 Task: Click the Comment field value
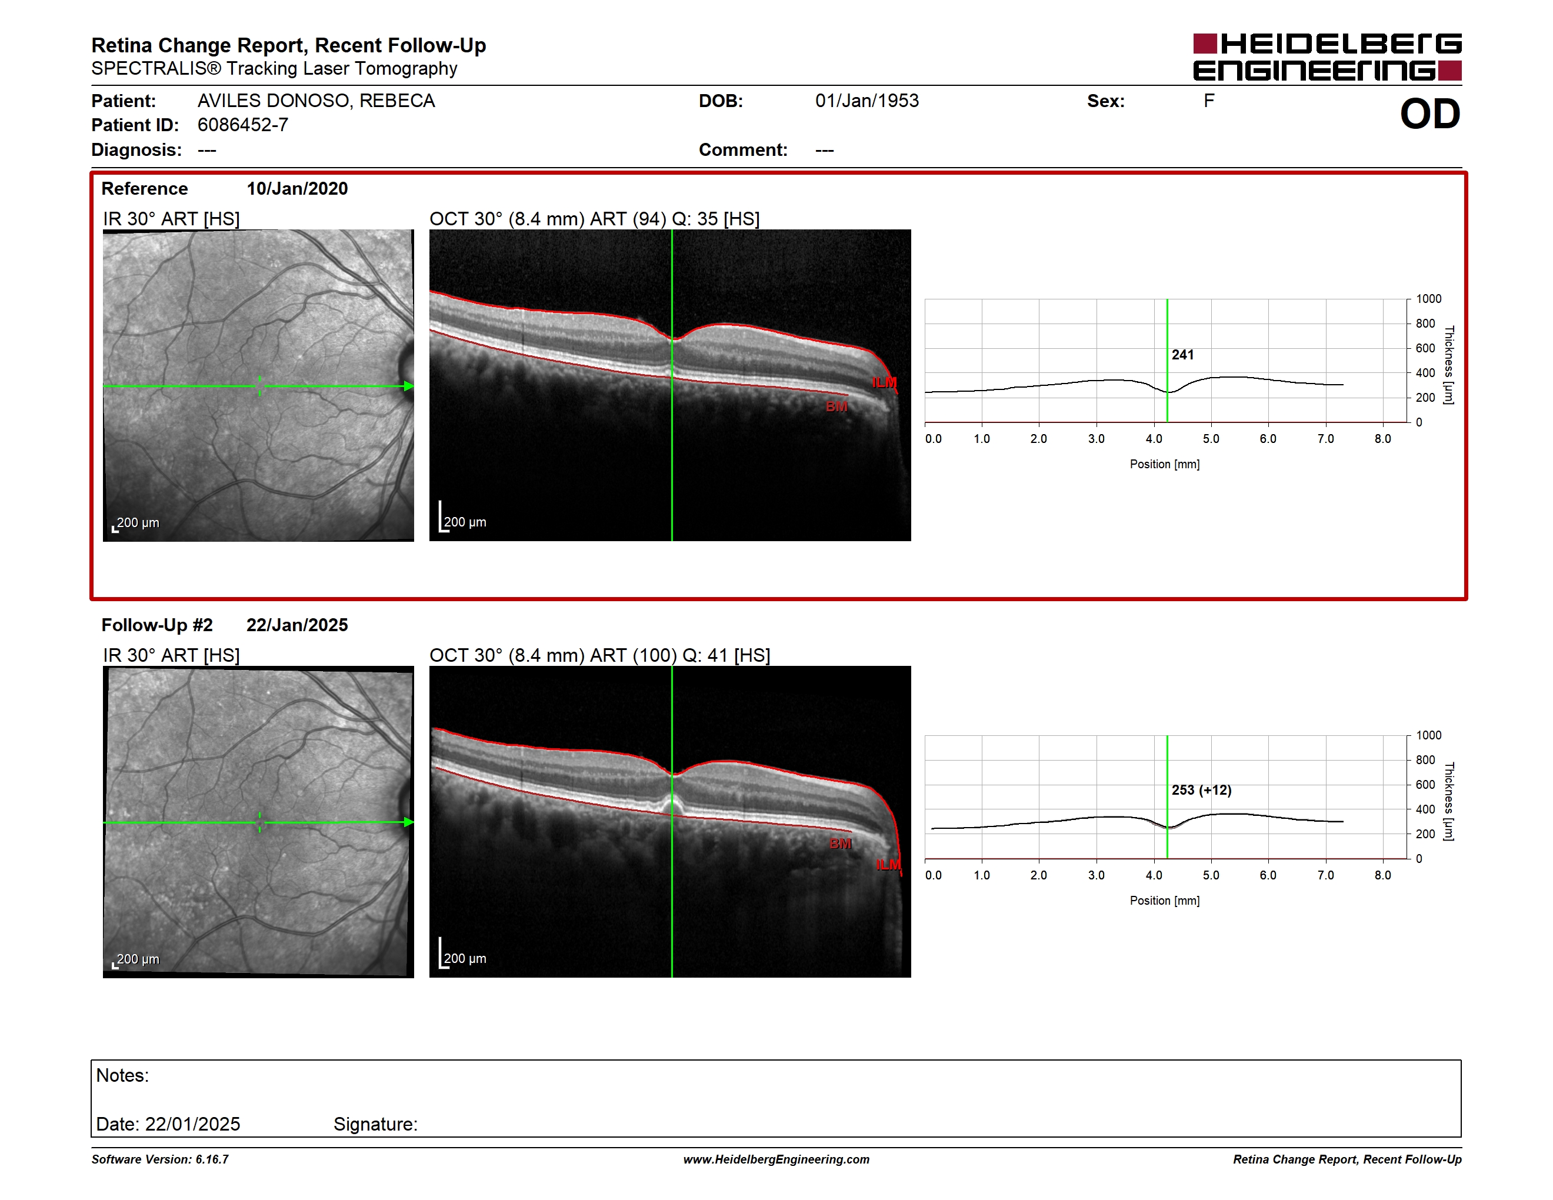pyautogui.click(x=825, y=150)
